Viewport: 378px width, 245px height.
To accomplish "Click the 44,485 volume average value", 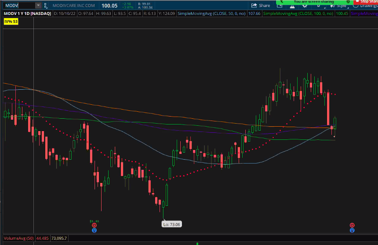I will pyautogui.click(x=43, y=238).
